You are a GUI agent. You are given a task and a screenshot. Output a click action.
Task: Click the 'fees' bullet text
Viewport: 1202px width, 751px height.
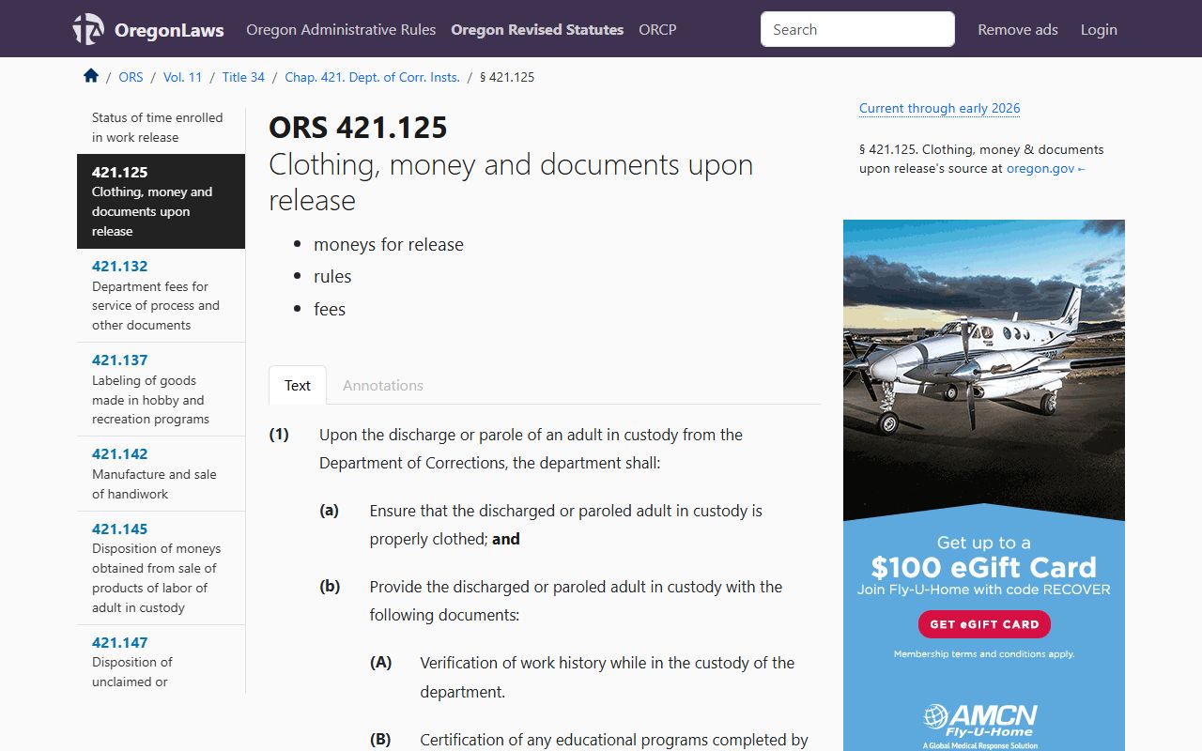[330, 309]
